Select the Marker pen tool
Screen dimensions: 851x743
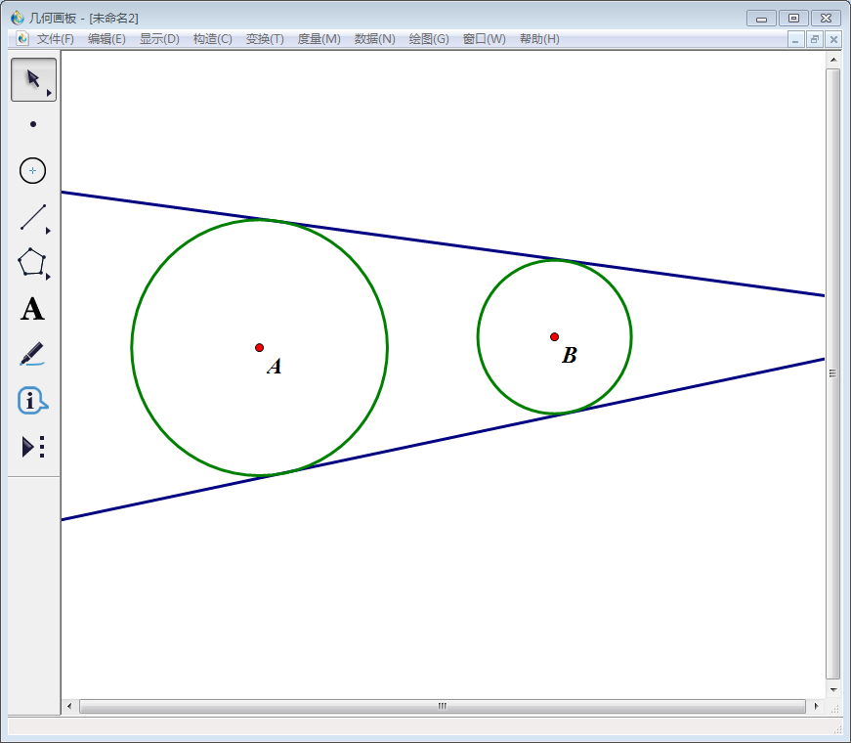[x=32, y=354]
